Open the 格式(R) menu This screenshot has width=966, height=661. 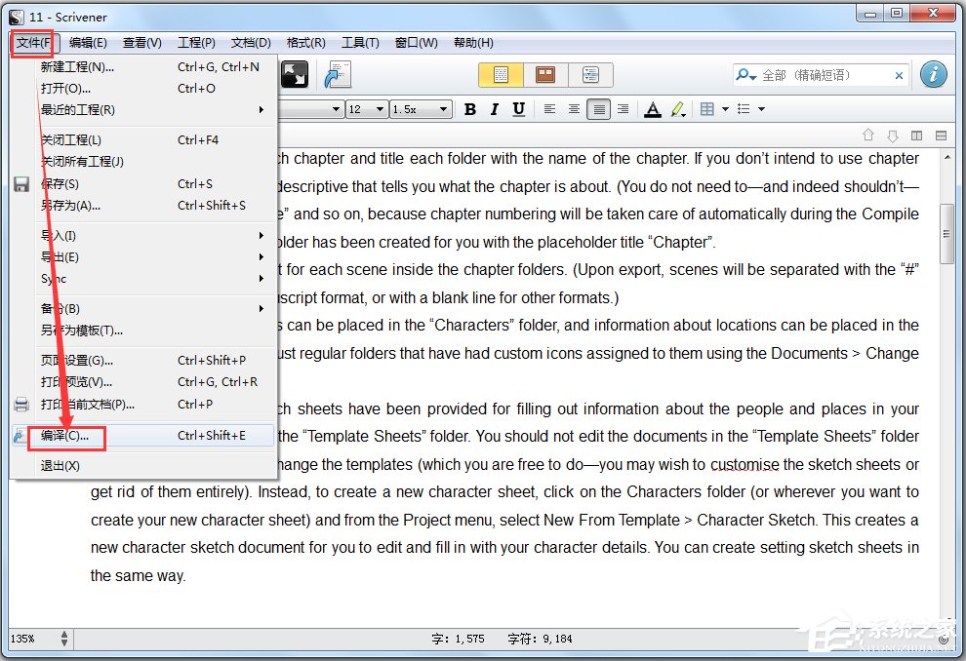coord(306,43)
